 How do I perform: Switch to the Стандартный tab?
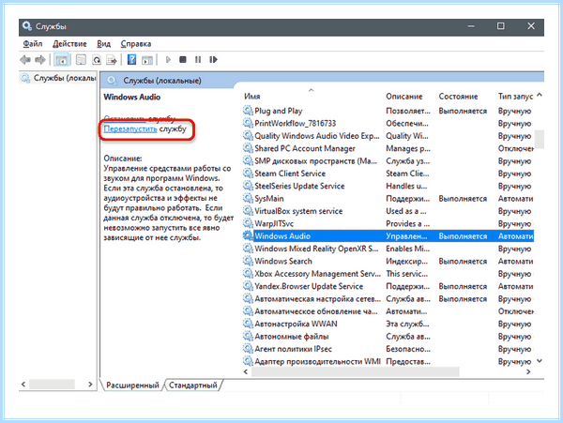(193, 385)
